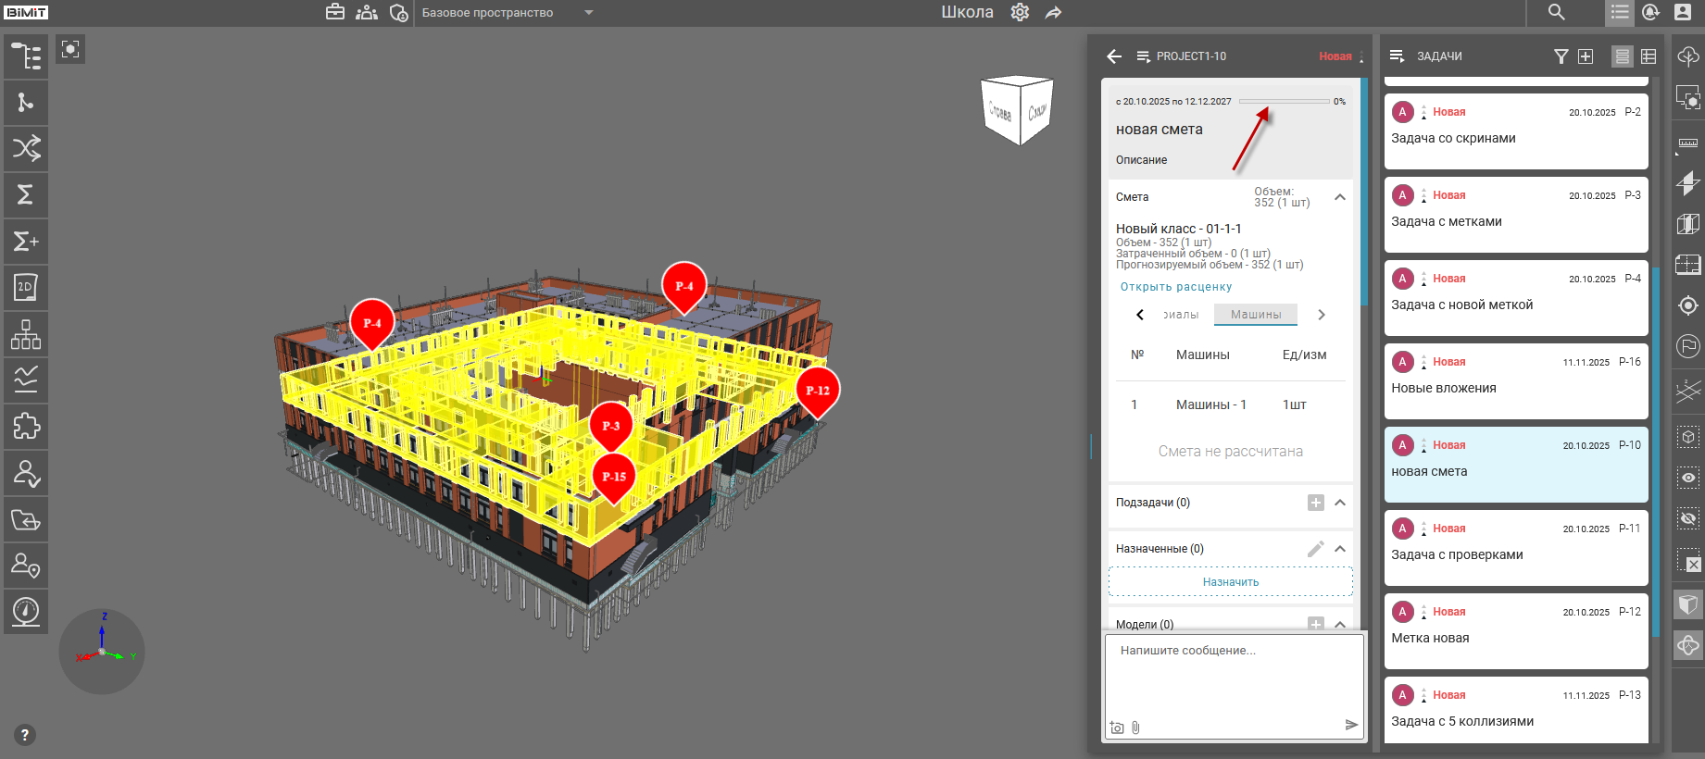1705x759 pixels.
Task: Toggle the eye visibility icon on right toolbar
Action: pyautogui.click(x=1688, y=478)
